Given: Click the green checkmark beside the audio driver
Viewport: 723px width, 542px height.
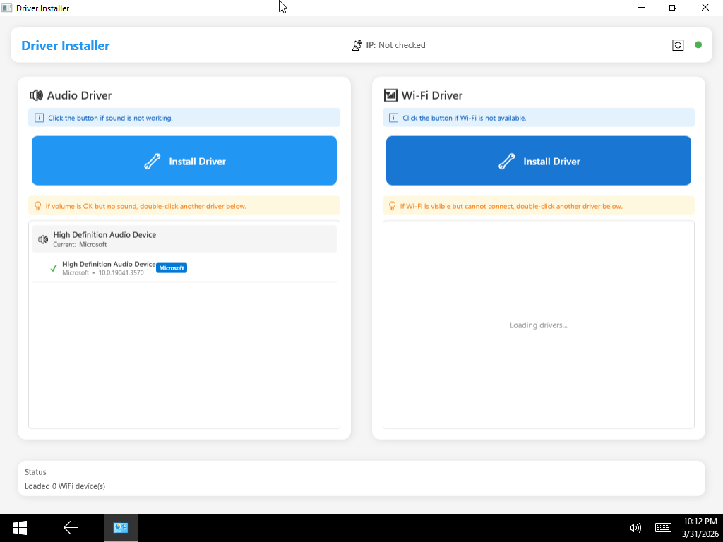Looking at the screenshot, I should [x=54, y=268].
